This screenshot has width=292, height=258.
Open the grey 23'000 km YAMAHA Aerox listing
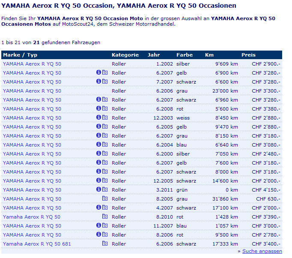[32, 91]
